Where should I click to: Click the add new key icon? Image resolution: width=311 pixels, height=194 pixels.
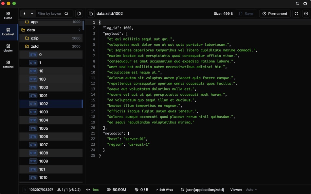(79, 14)
